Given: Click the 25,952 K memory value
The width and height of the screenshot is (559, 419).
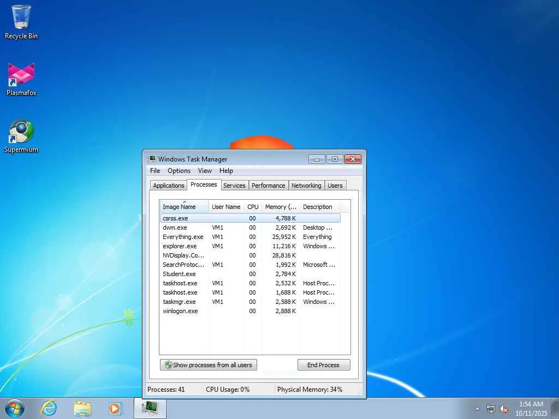Looking at the screenshot, I should (x=284, y=237).
